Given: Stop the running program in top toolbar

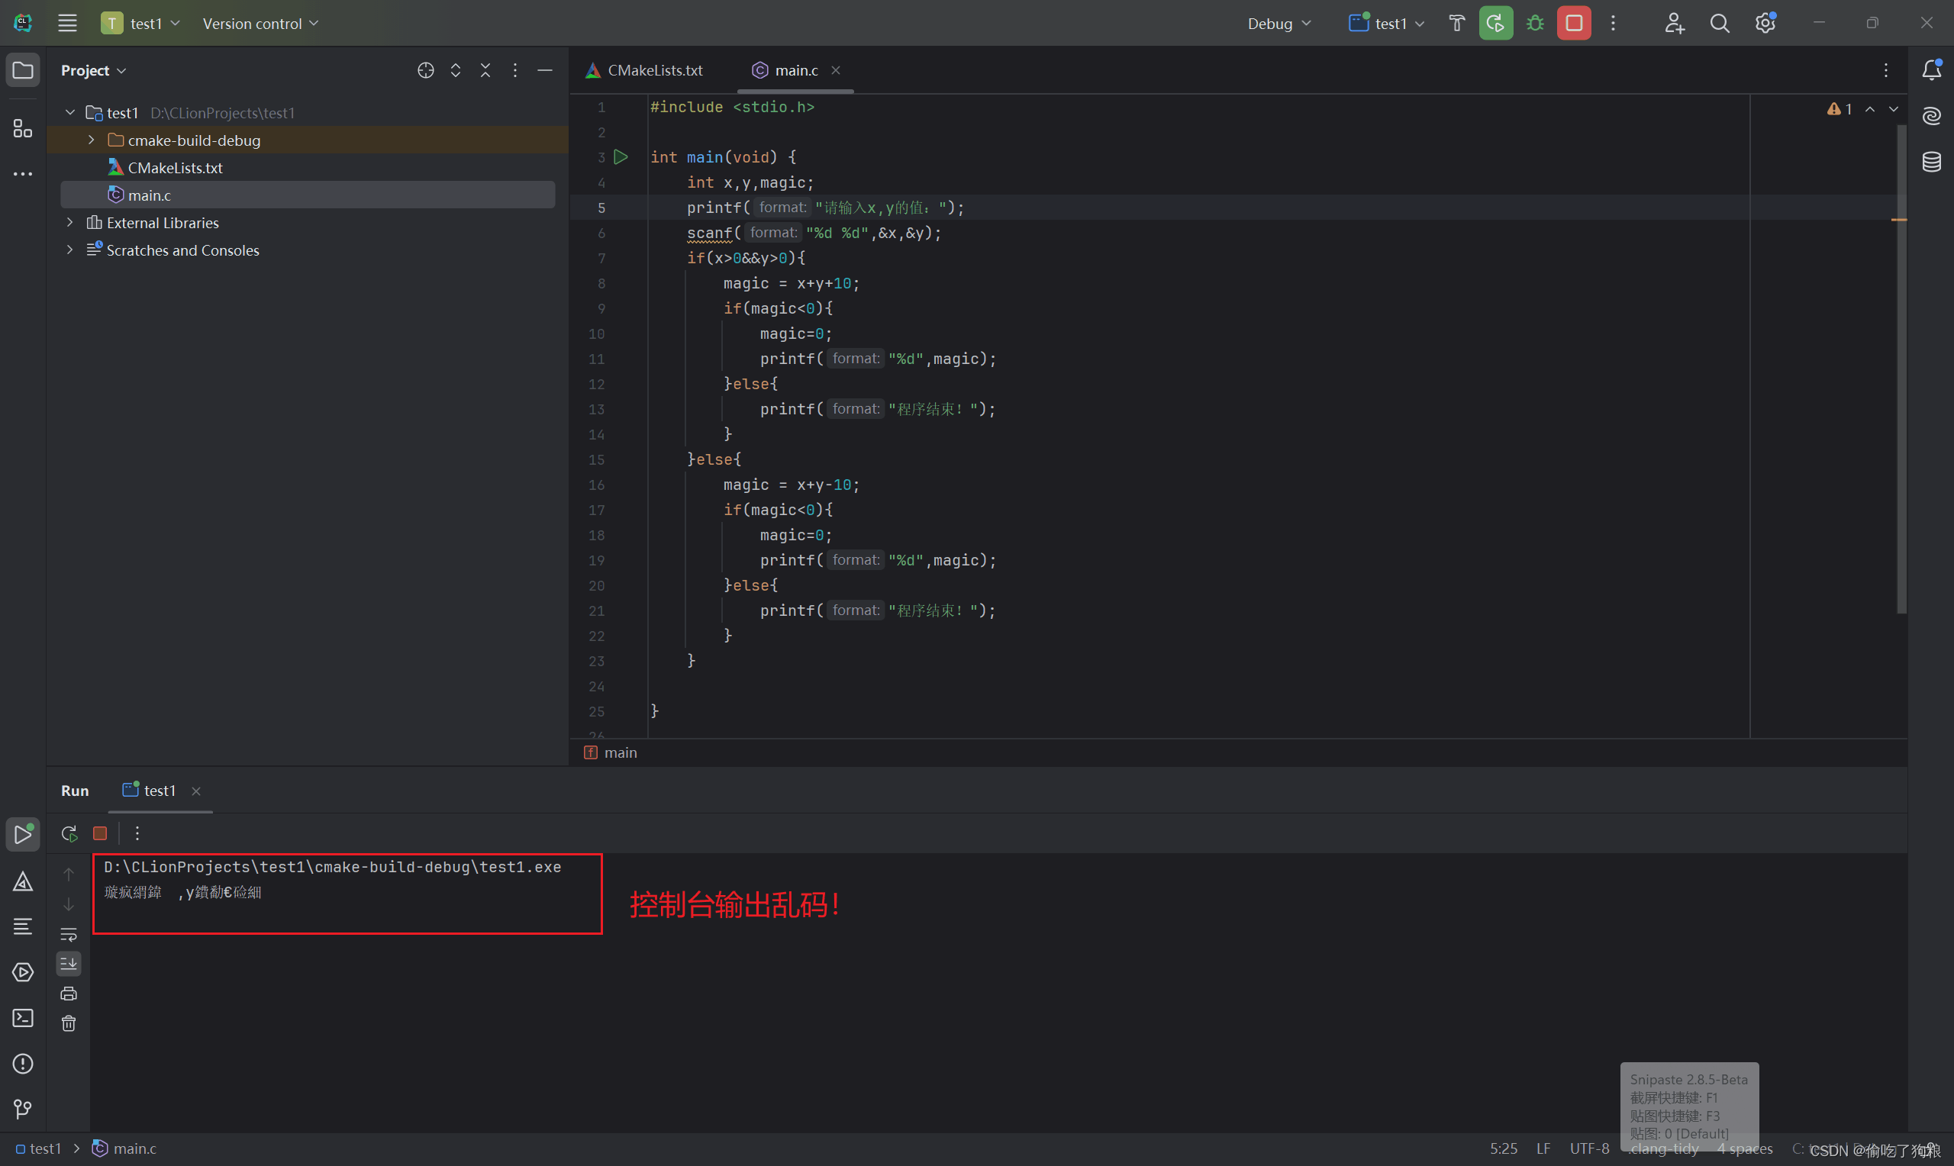Looking at the screenshot, I should (1574, 24).
